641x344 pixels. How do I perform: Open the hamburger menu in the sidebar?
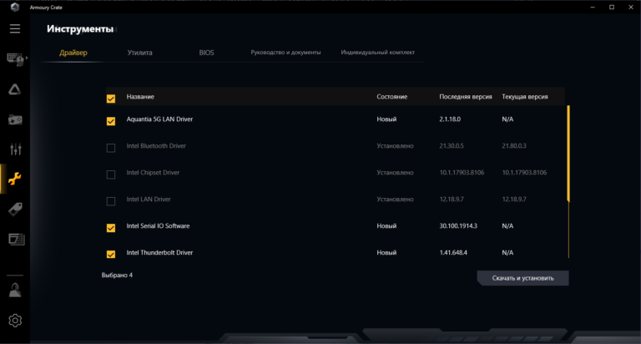pyautogui.click(x=15, y=28)
